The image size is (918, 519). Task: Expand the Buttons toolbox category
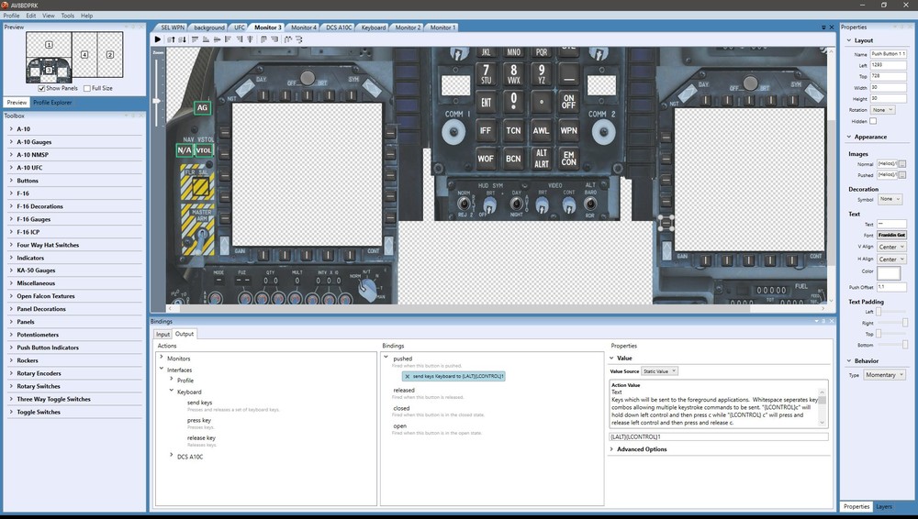click(11, 181)
